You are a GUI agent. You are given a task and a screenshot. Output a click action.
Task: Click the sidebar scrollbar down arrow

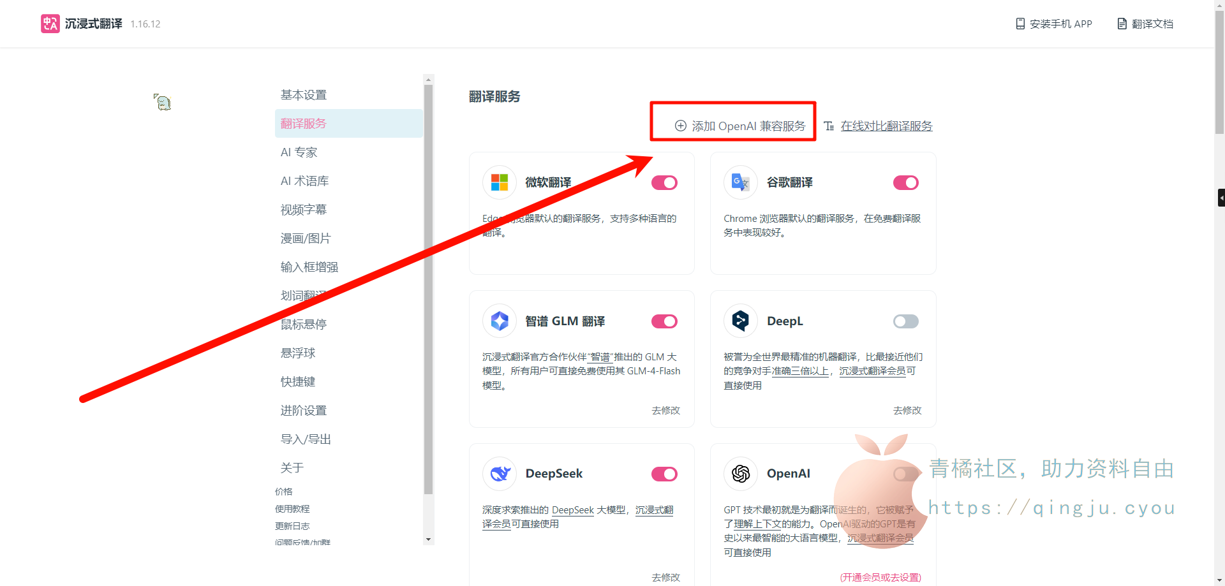point(429,539)
